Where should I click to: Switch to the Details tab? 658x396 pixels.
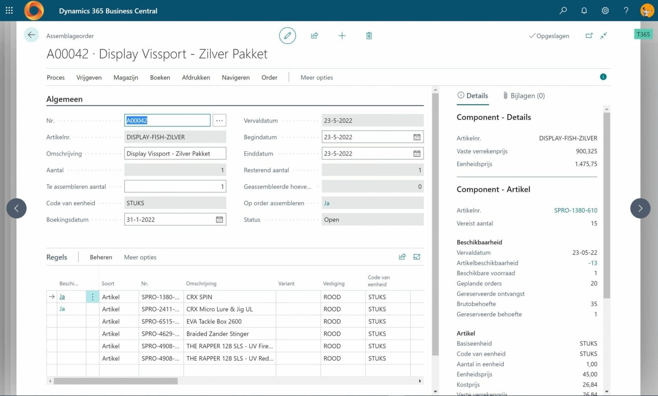point(473,96)
